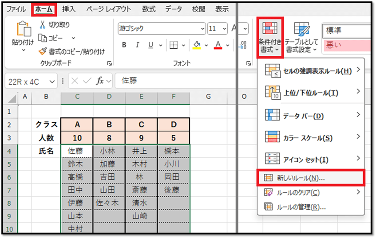Choose Manage Rules (ルールの管理) from the menu
This screenshot has height=238, width=376.
click(301, 207)
